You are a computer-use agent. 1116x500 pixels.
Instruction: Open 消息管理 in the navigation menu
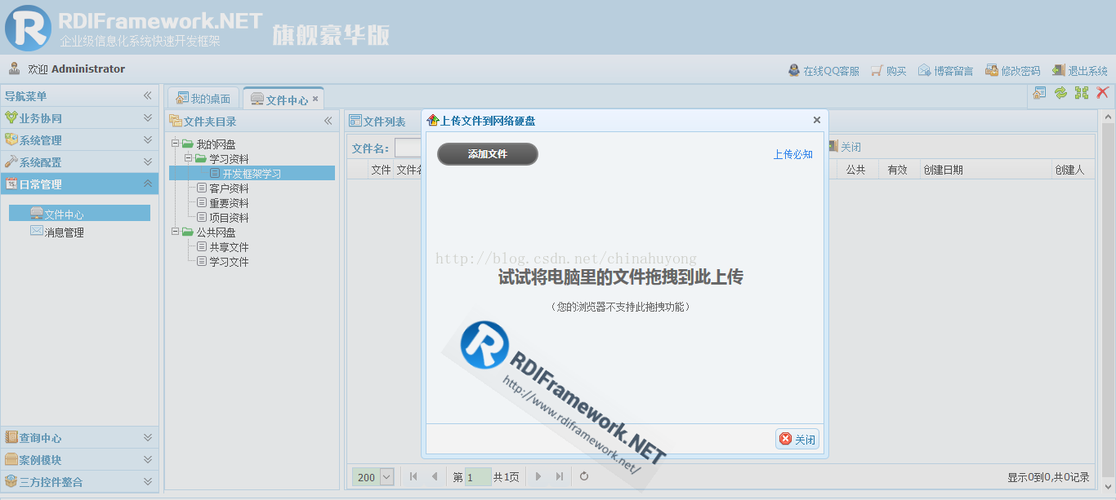[57, 232]
